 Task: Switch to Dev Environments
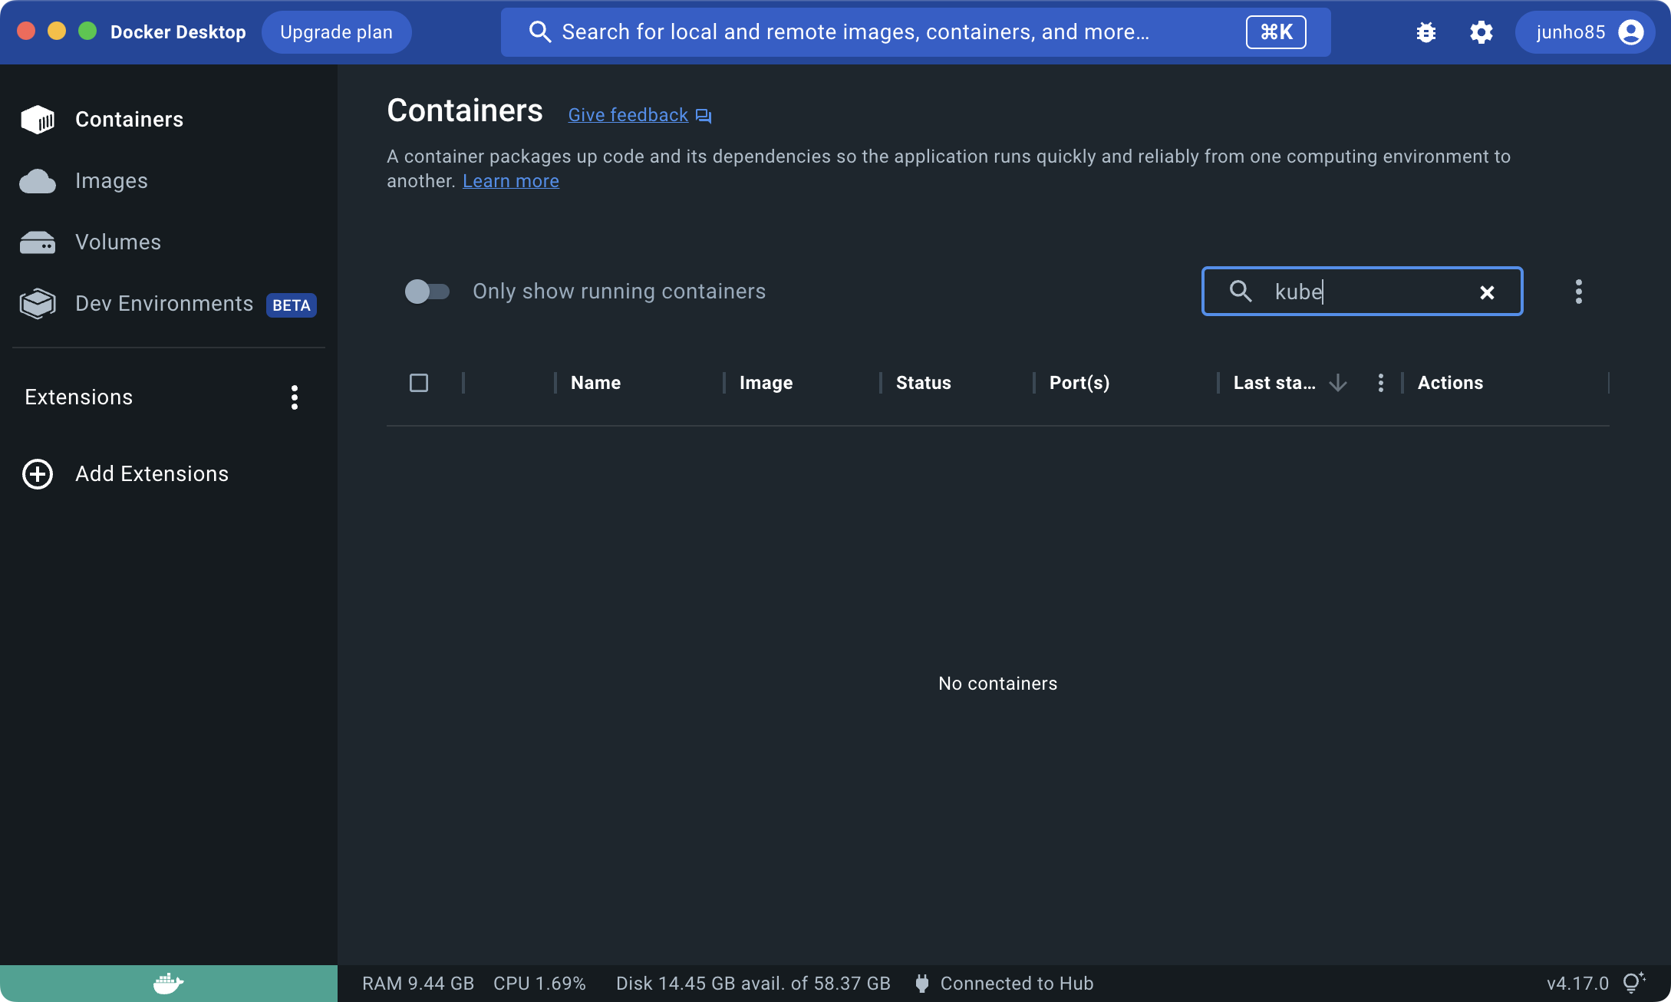tap(164, 304)
